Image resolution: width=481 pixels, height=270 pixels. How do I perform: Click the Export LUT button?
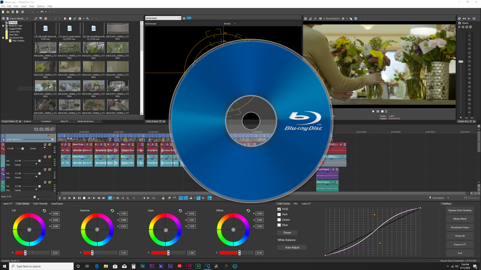point(459,245)
